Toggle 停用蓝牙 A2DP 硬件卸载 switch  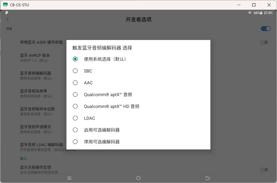point(264,42)
